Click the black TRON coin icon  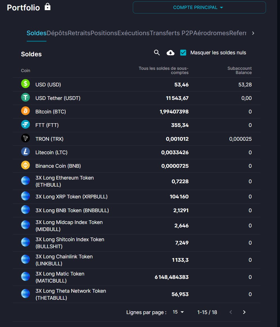[x=25, y=138]
